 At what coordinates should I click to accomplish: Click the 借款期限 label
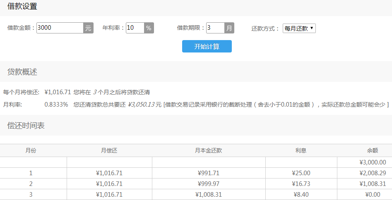pos(191,28)
